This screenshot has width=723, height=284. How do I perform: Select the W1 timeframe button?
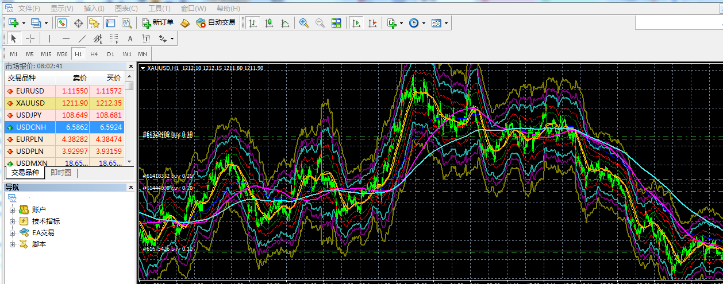tap(126, 54)
